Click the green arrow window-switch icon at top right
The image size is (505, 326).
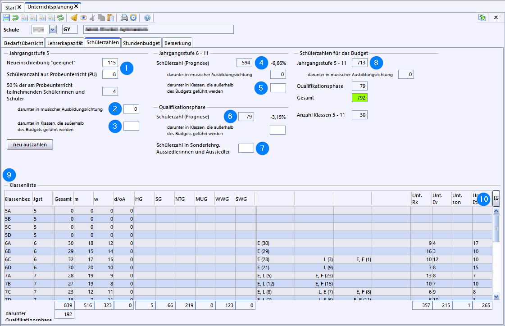click(482, 18)
